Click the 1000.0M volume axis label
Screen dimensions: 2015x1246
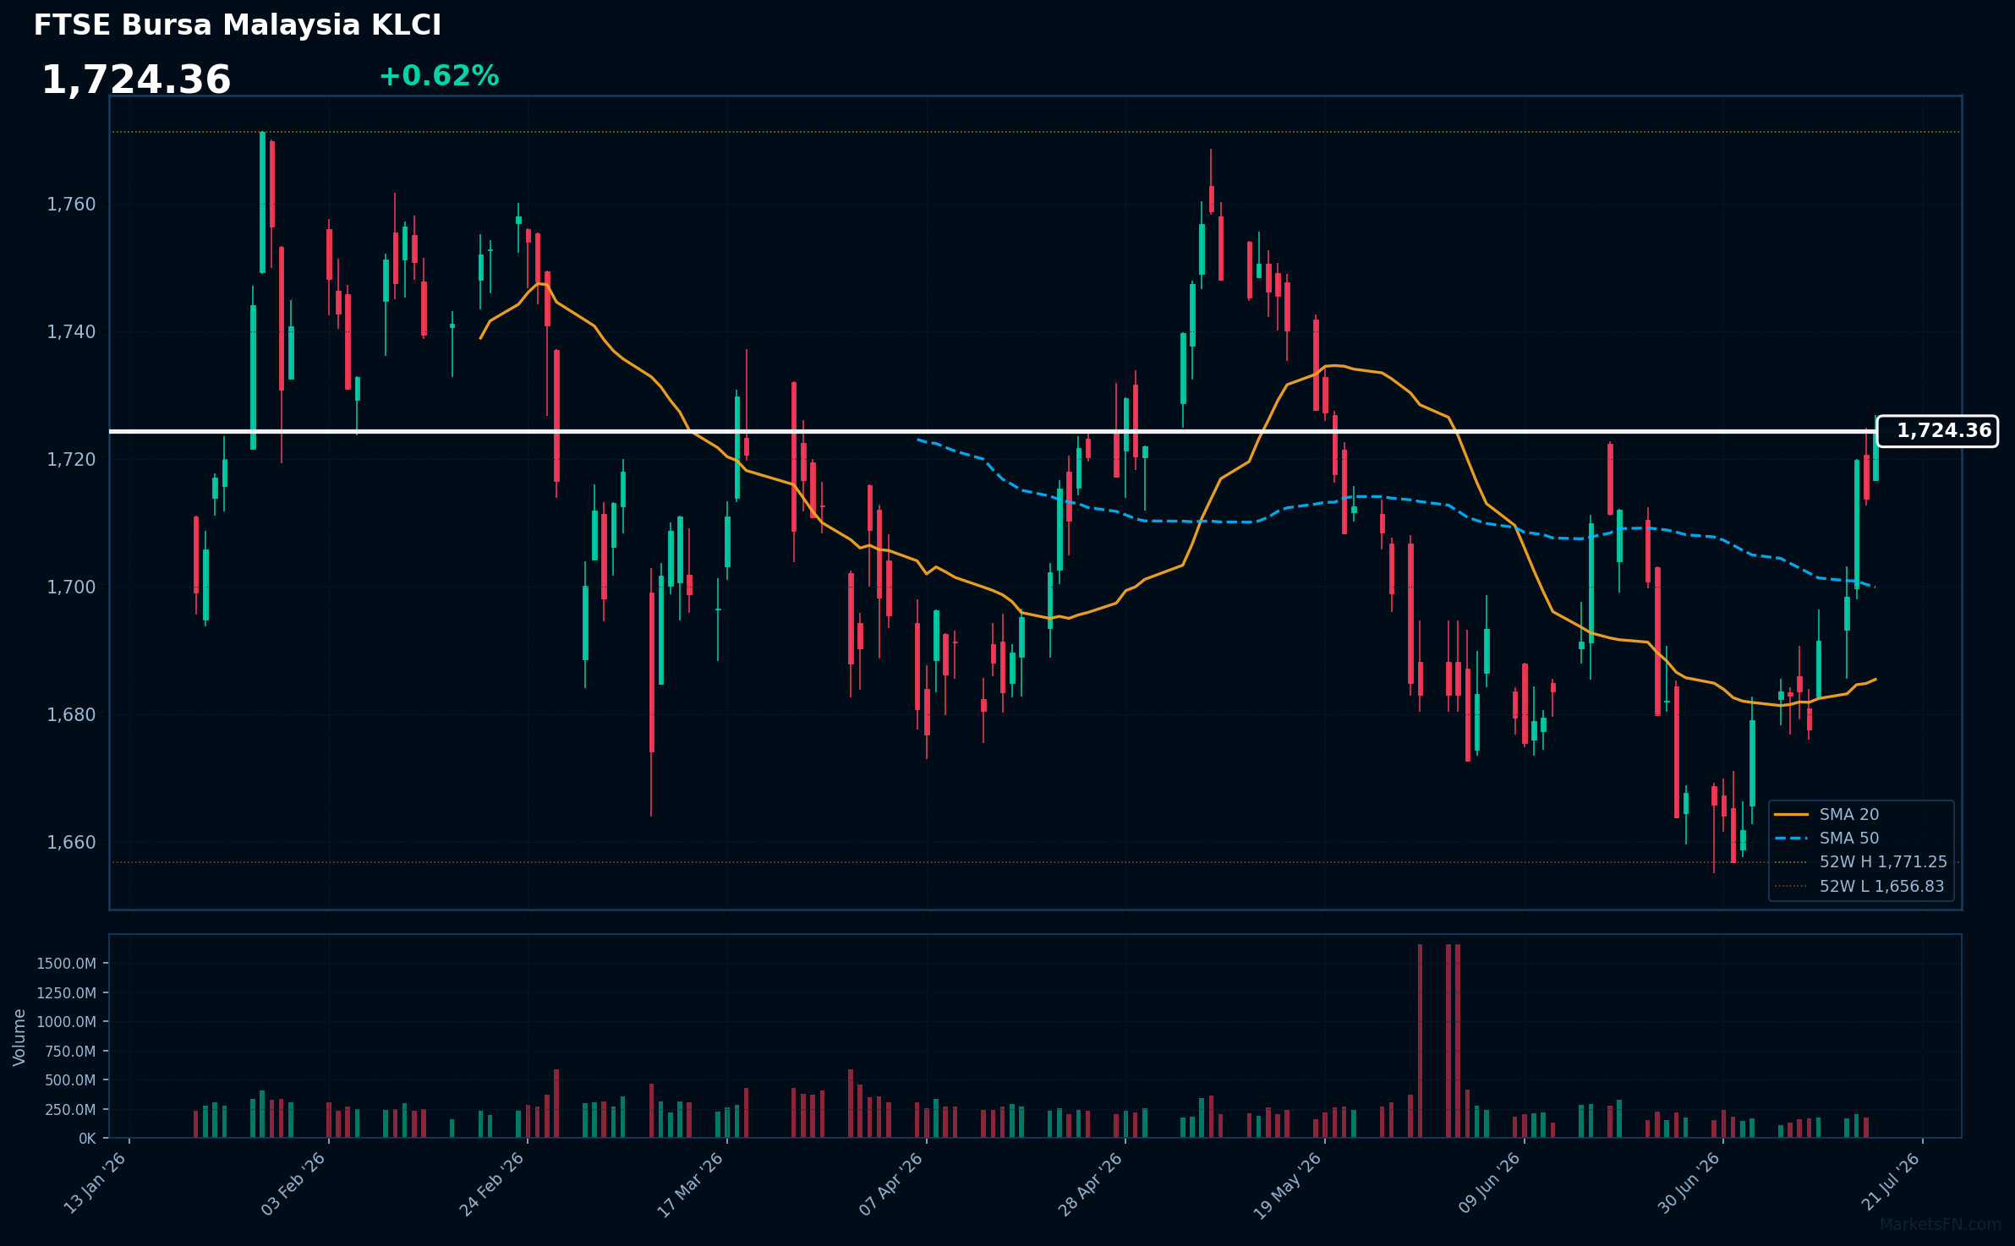[x=66, y=1022]
